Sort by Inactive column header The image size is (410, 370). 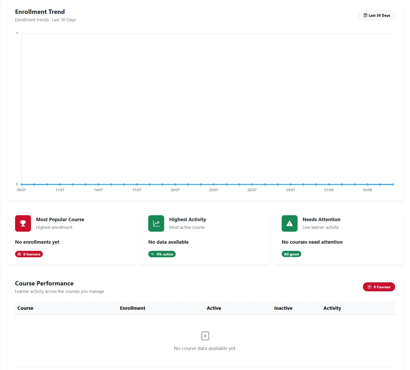click(283, 308)
